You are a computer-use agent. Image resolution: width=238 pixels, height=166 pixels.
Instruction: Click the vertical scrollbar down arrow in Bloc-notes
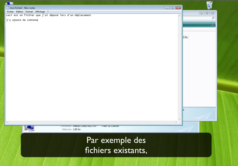179,119
